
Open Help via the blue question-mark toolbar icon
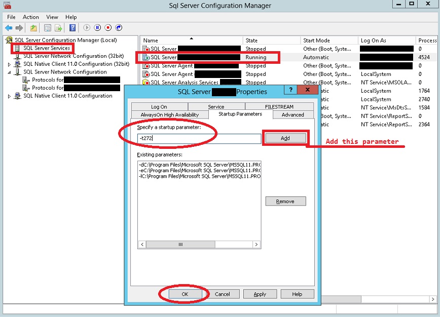click(x=72, y=28)
